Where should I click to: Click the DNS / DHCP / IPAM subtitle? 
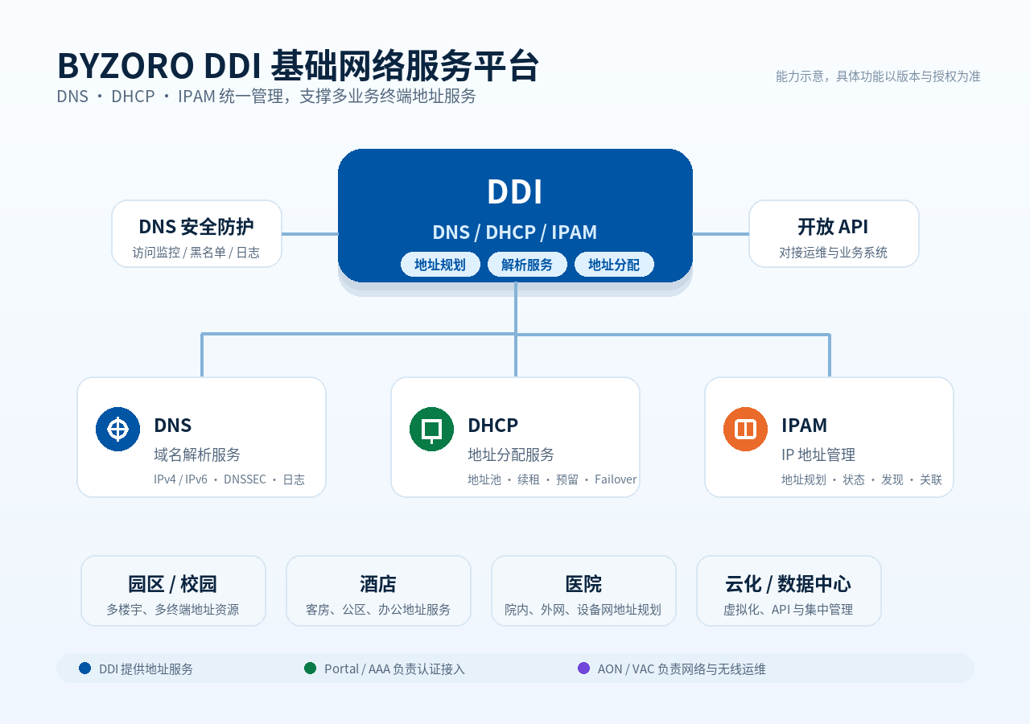pos(515,232)
